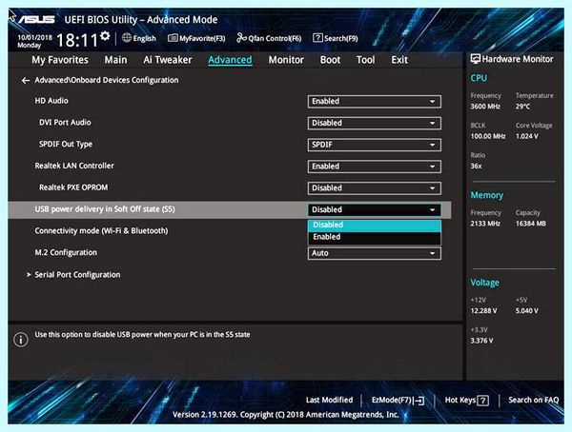Click the Qfan Control fan icon

pyautogui.click(x=241, y=38)
